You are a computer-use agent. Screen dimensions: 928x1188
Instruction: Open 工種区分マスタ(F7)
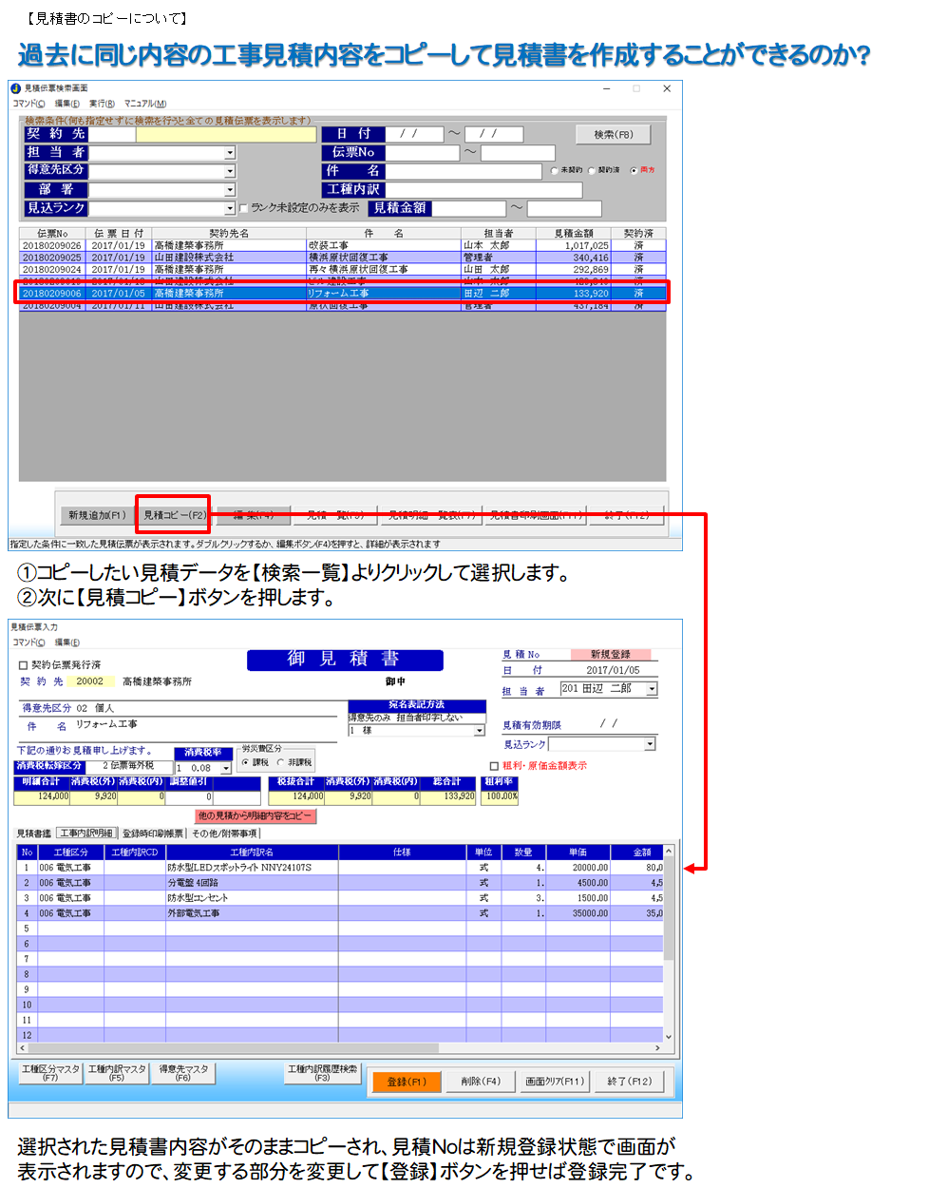[50, 1073]
